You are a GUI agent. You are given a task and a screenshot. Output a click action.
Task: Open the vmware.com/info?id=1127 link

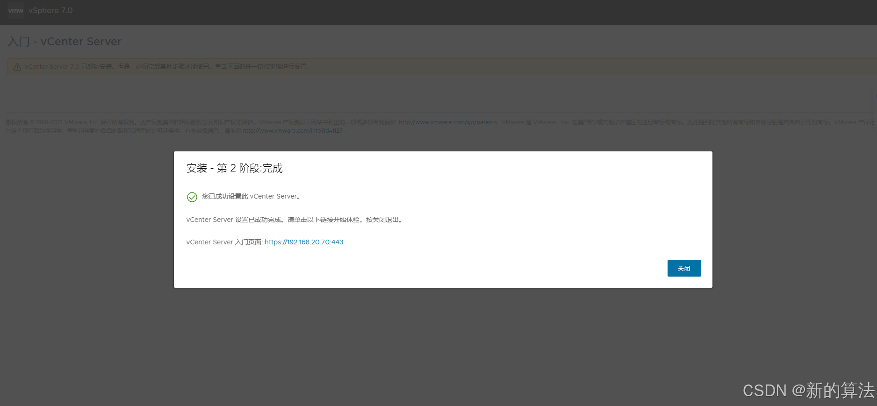(x=293, y=131)
